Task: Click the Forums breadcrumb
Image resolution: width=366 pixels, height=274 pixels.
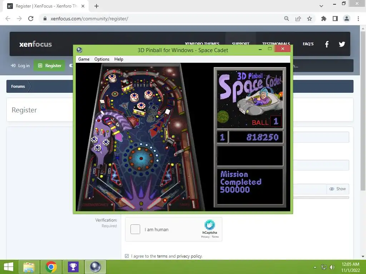Action: (x=18, y=86)
